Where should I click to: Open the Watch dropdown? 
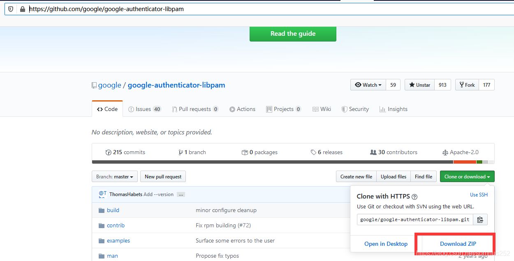click(x=368, y=85)
